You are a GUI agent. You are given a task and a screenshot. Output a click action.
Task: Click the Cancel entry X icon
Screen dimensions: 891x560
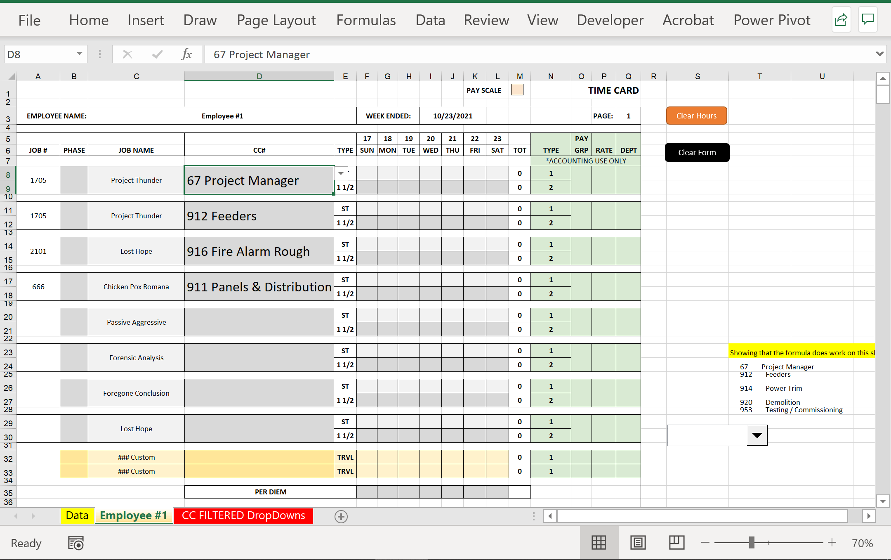[x=127, y=54]
